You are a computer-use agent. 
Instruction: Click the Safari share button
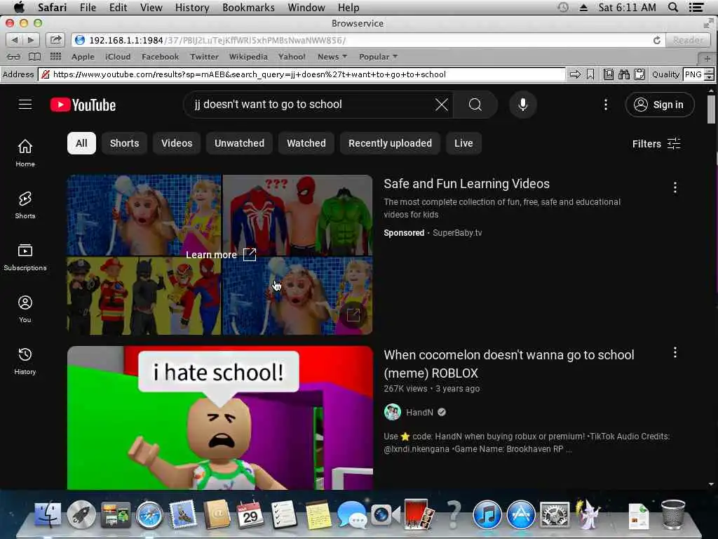pyautogui.click(x=55, y=40)
